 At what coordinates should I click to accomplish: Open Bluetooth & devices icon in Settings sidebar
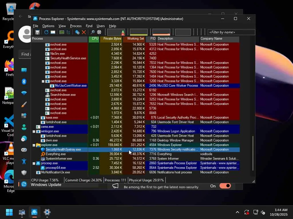point(24,82)
